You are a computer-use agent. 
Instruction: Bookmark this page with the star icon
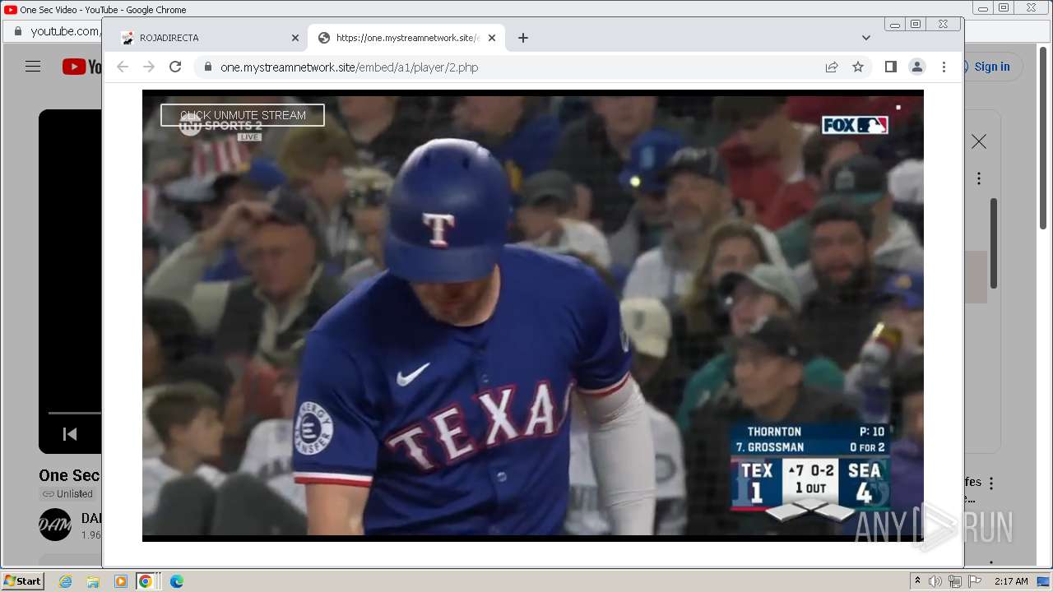tap(858, 67)
